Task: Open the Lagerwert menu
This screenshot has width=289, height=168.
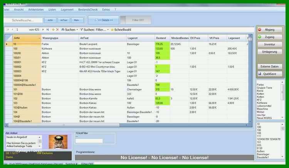Action: 67,10
